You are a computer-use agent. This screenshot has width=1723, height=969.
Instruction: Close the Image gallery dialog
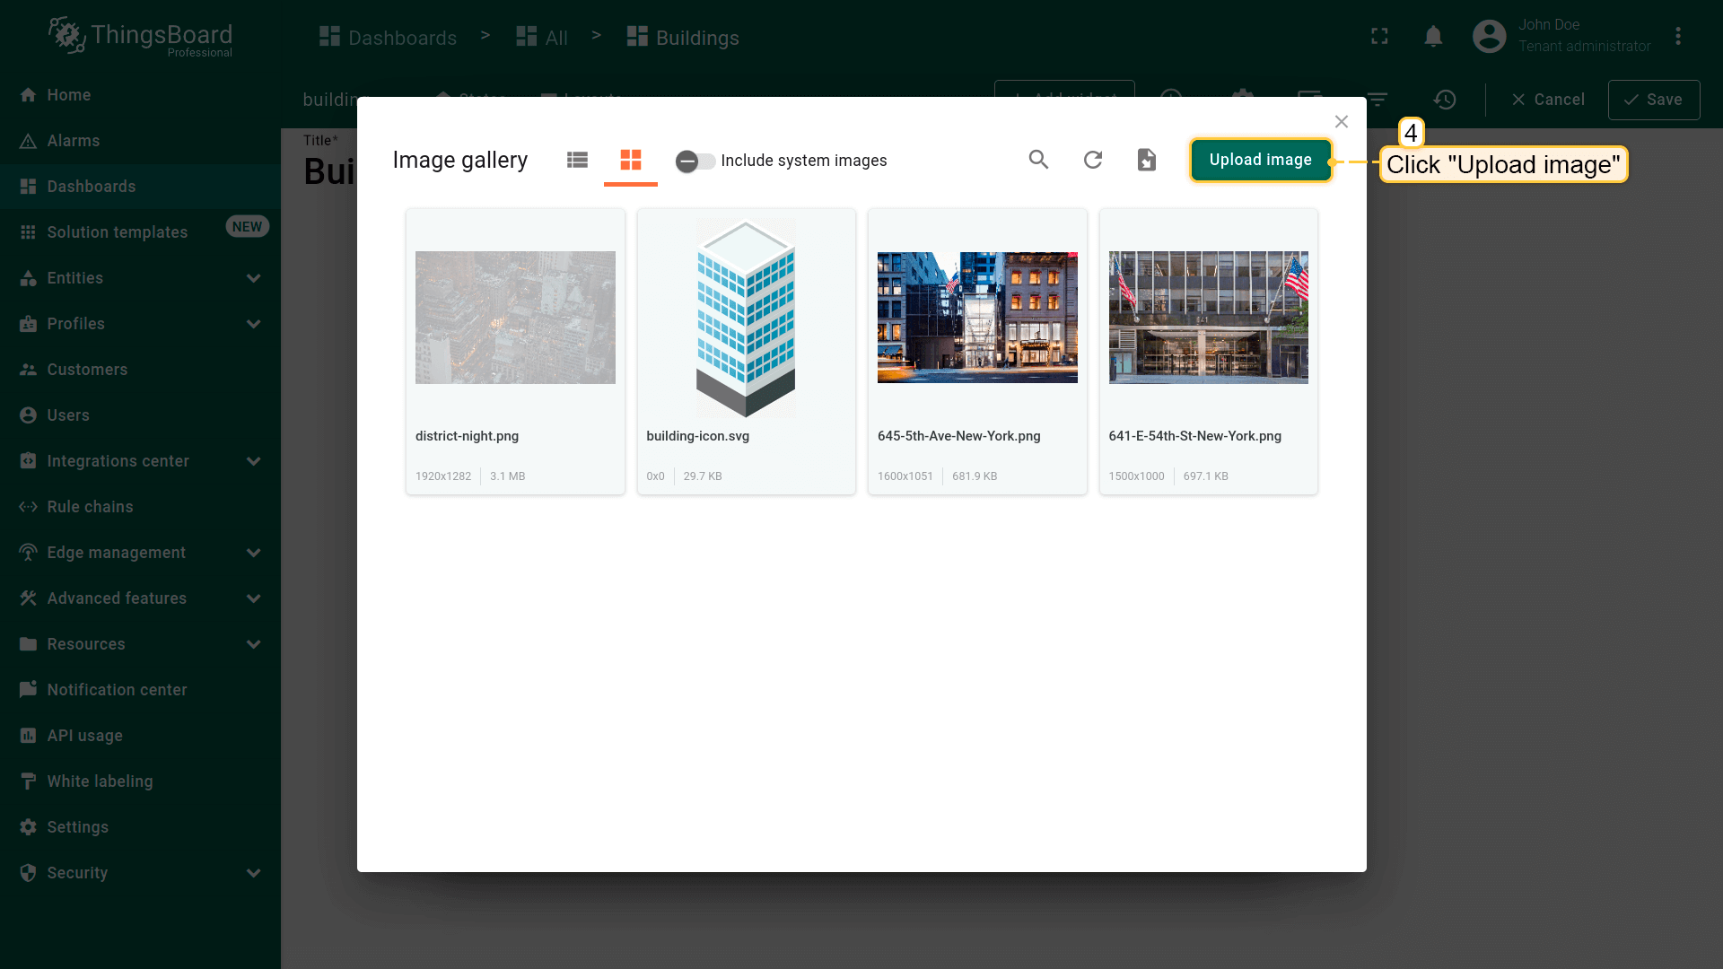coord(1341,122)
